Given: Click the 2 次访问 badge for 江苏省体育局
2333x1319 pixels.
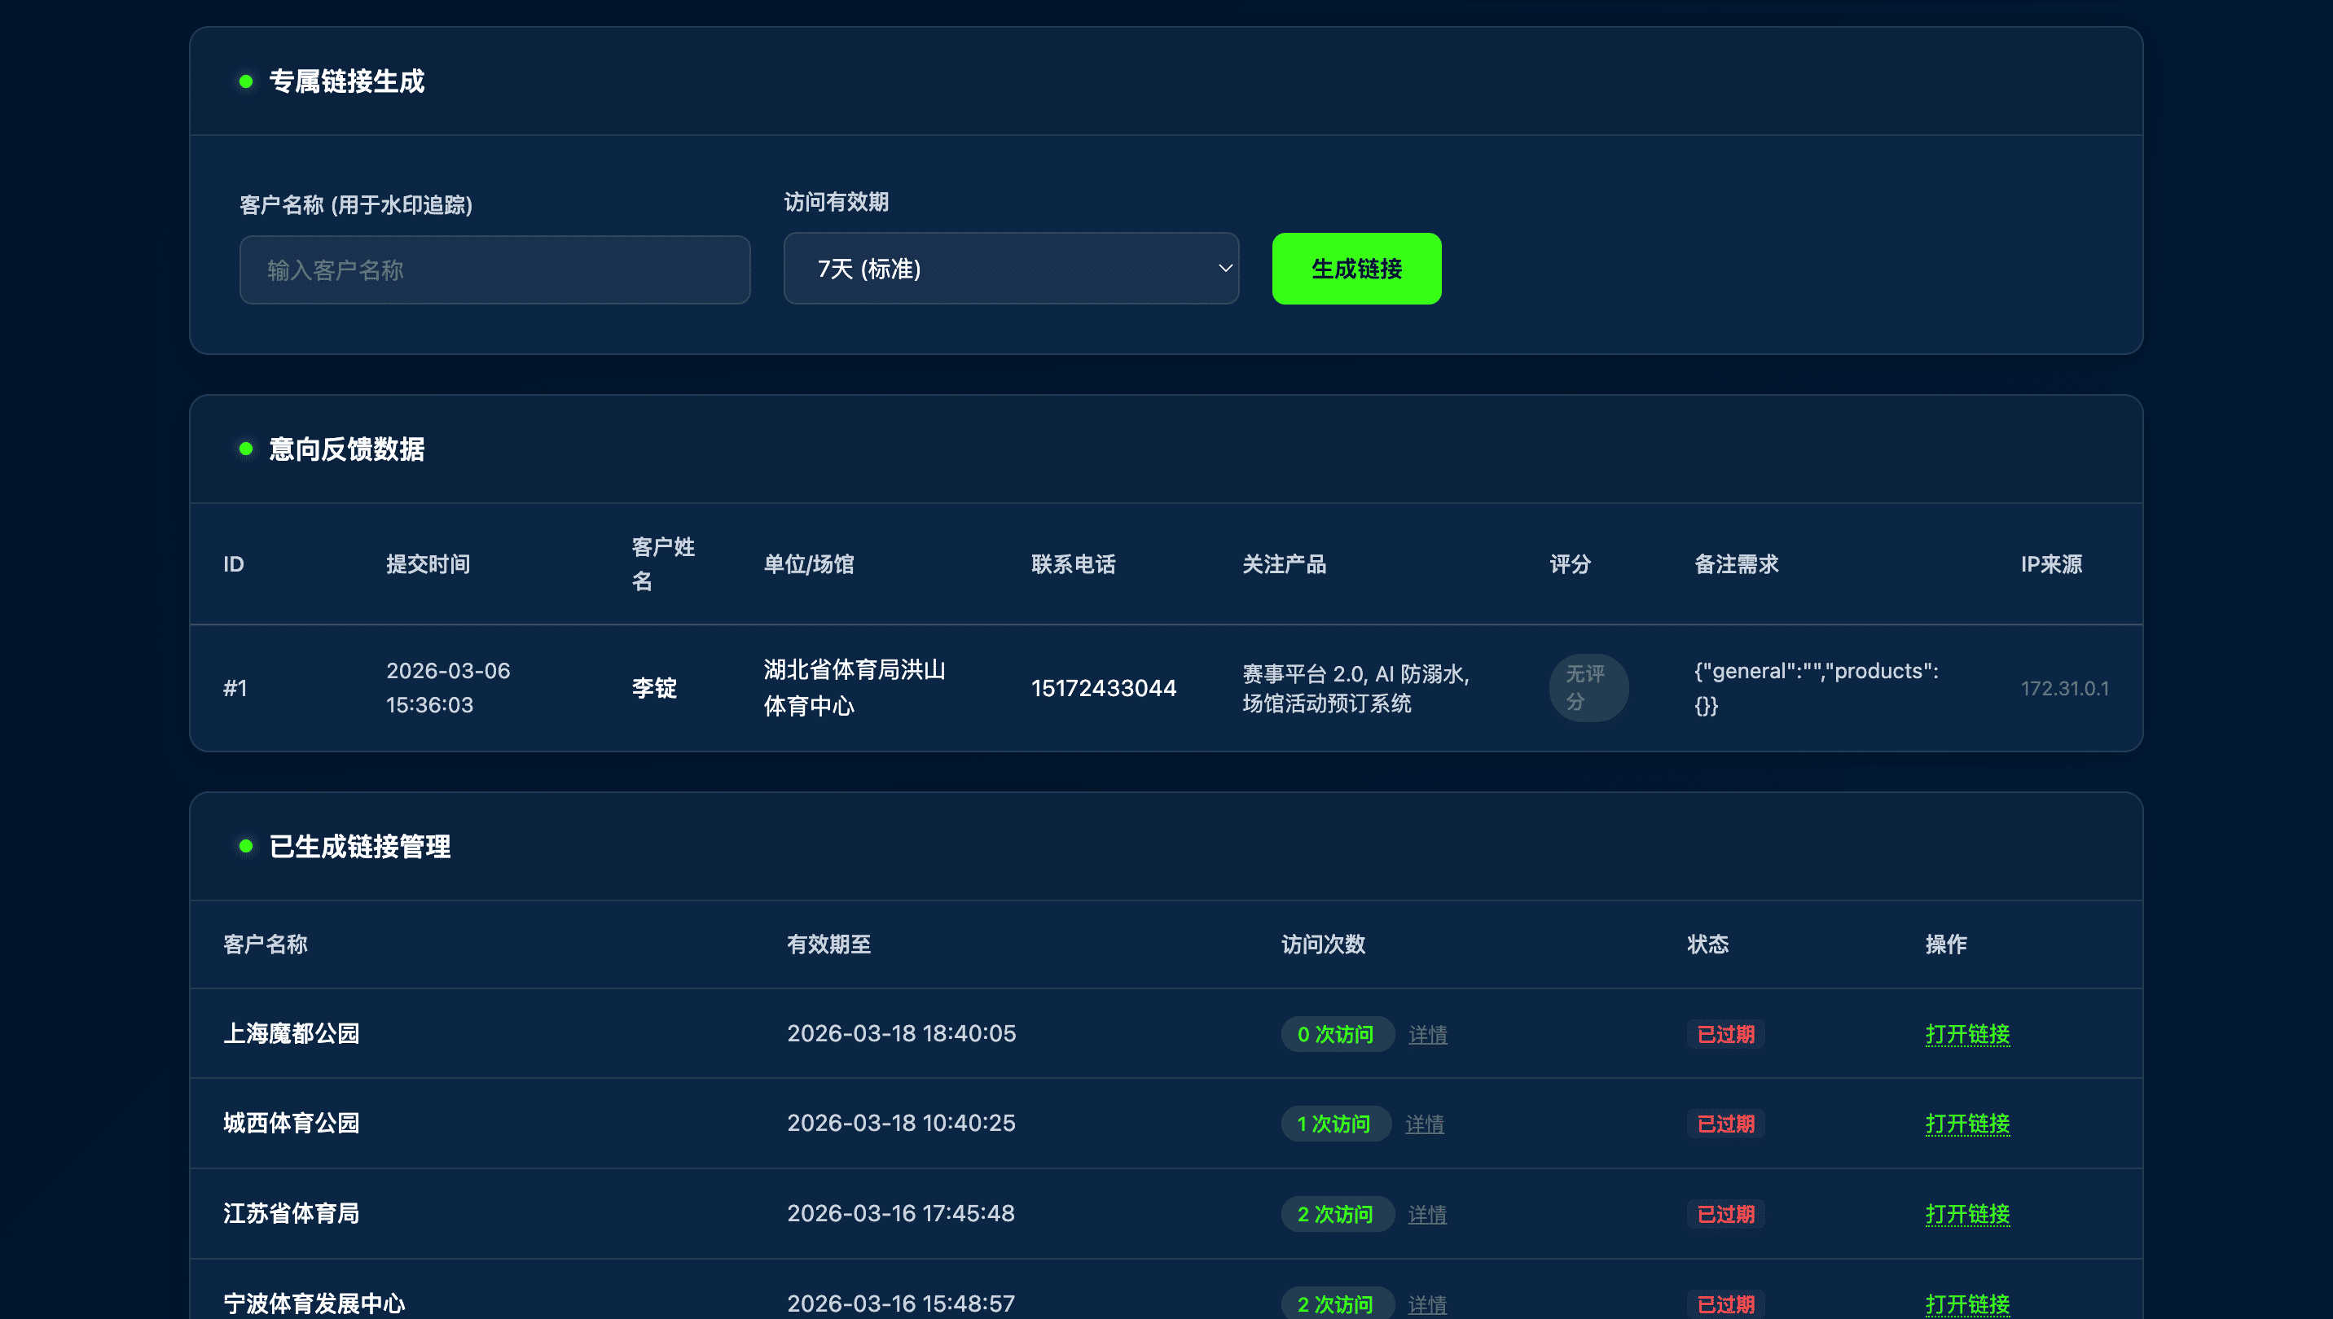Looking at the screenshot, I should click(1337, 1214).
